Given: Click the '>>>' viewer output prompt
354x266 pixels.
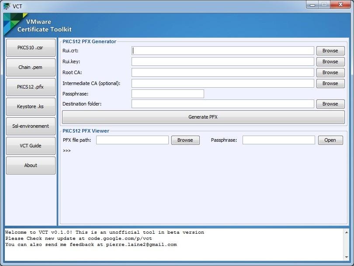Looking at the screenshot, I should point(67,150).
